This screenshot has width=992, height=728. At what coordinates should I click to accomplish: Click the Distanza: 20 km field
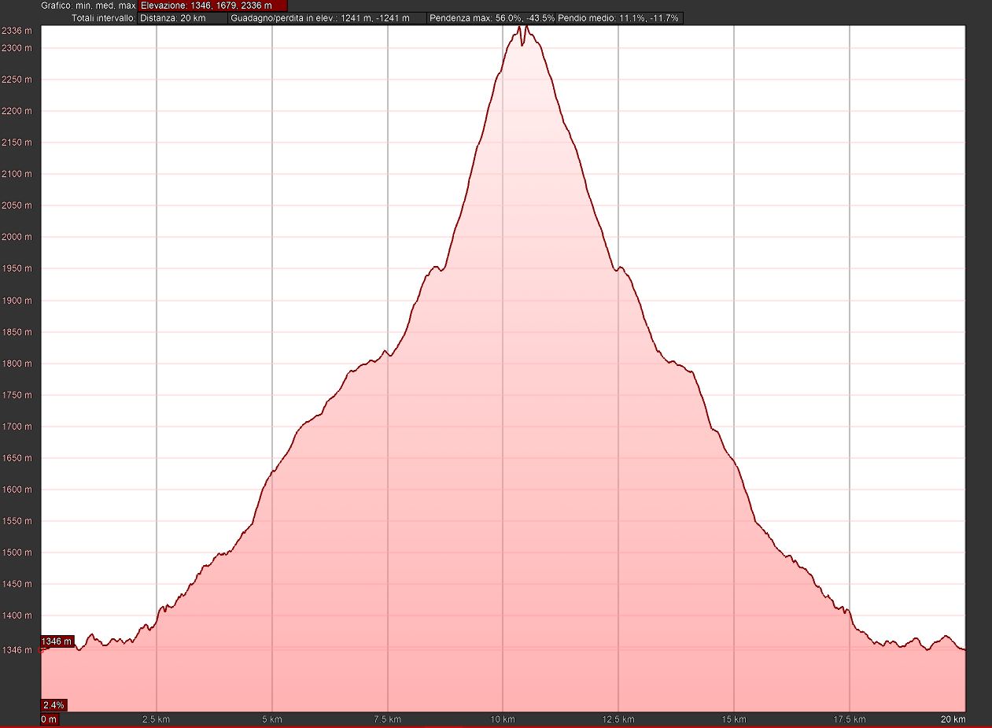click(x=183, y=17)
